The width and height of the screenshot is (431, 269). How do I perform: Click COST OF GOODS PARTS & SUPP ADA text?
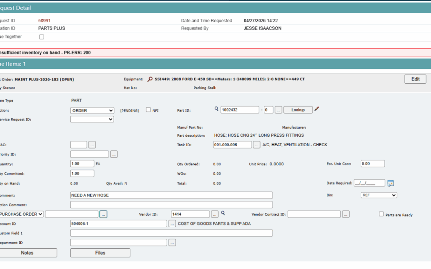[x=214, y=224]
